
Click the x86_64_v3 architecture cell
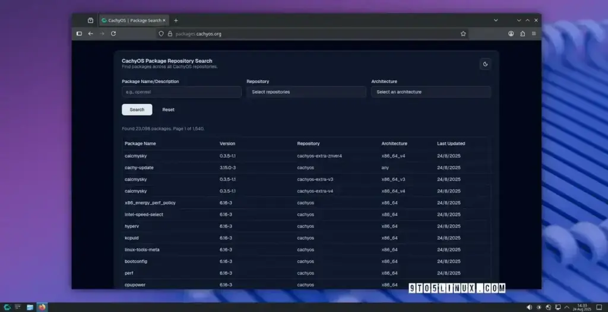393,180
